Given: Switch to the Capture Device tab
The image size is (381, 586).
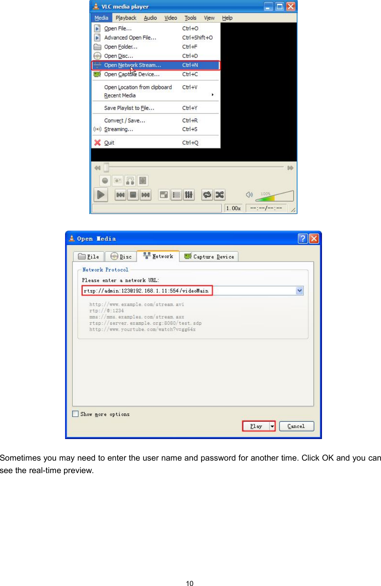Looking at the screenshot, I should (209, 256).
